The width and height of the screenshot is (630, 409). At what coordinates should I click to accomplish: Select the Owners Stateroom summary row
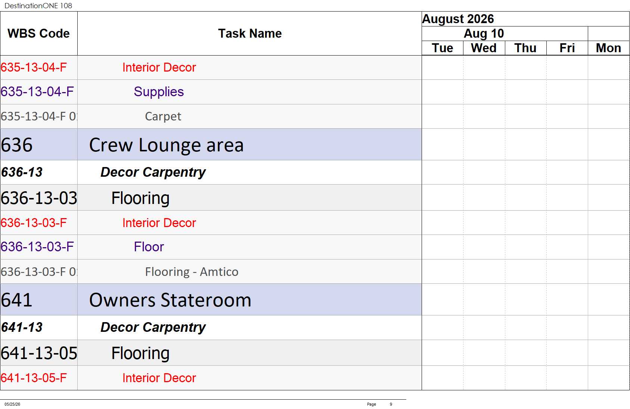211,300
